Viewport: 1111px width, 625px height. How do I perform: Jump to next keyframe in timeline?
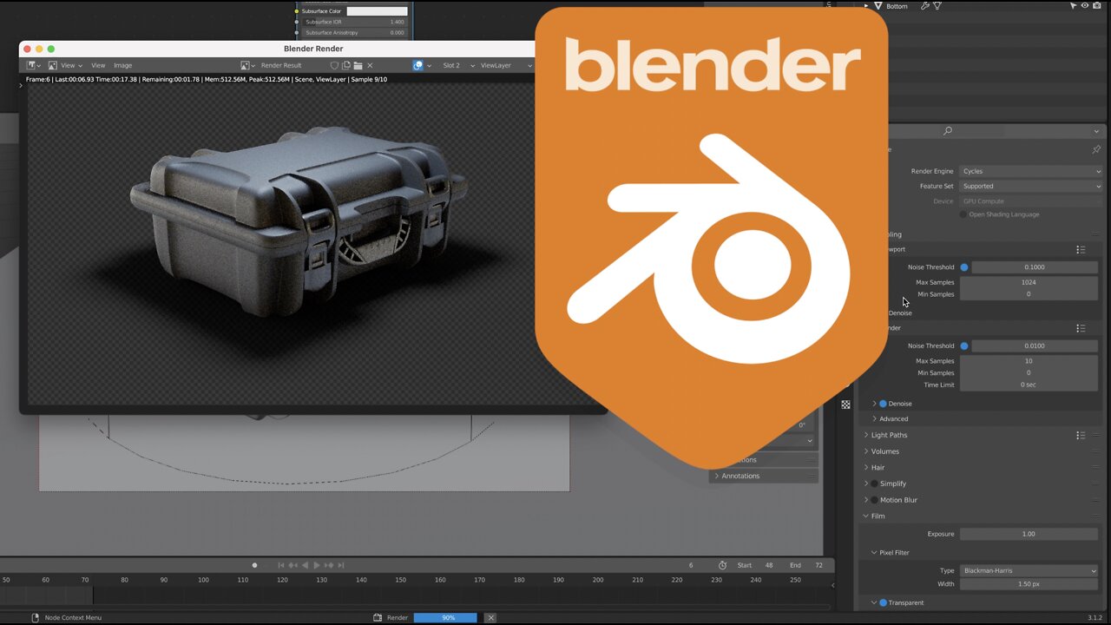328,565
